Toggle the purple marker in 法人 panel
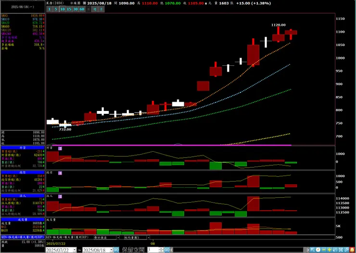The width and height of the screenshot is (356, 253). pos(60,196)
